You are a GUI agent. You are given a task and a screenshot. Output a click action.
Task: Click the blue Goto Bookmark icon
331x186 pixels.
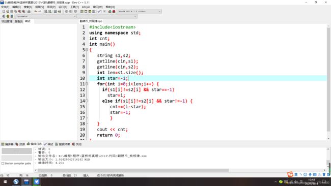pos(12,16)
